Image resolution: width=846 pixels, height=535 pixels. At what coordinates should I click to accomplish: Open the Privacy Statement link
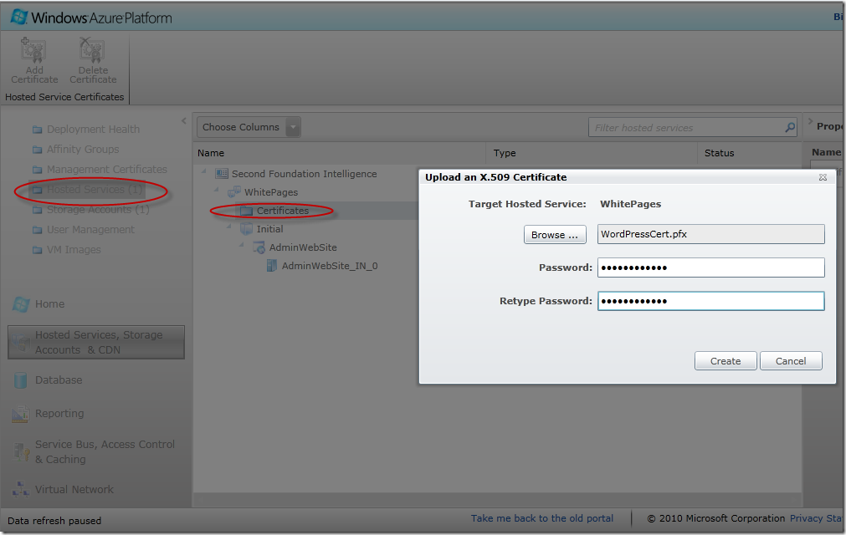[817, 518]
